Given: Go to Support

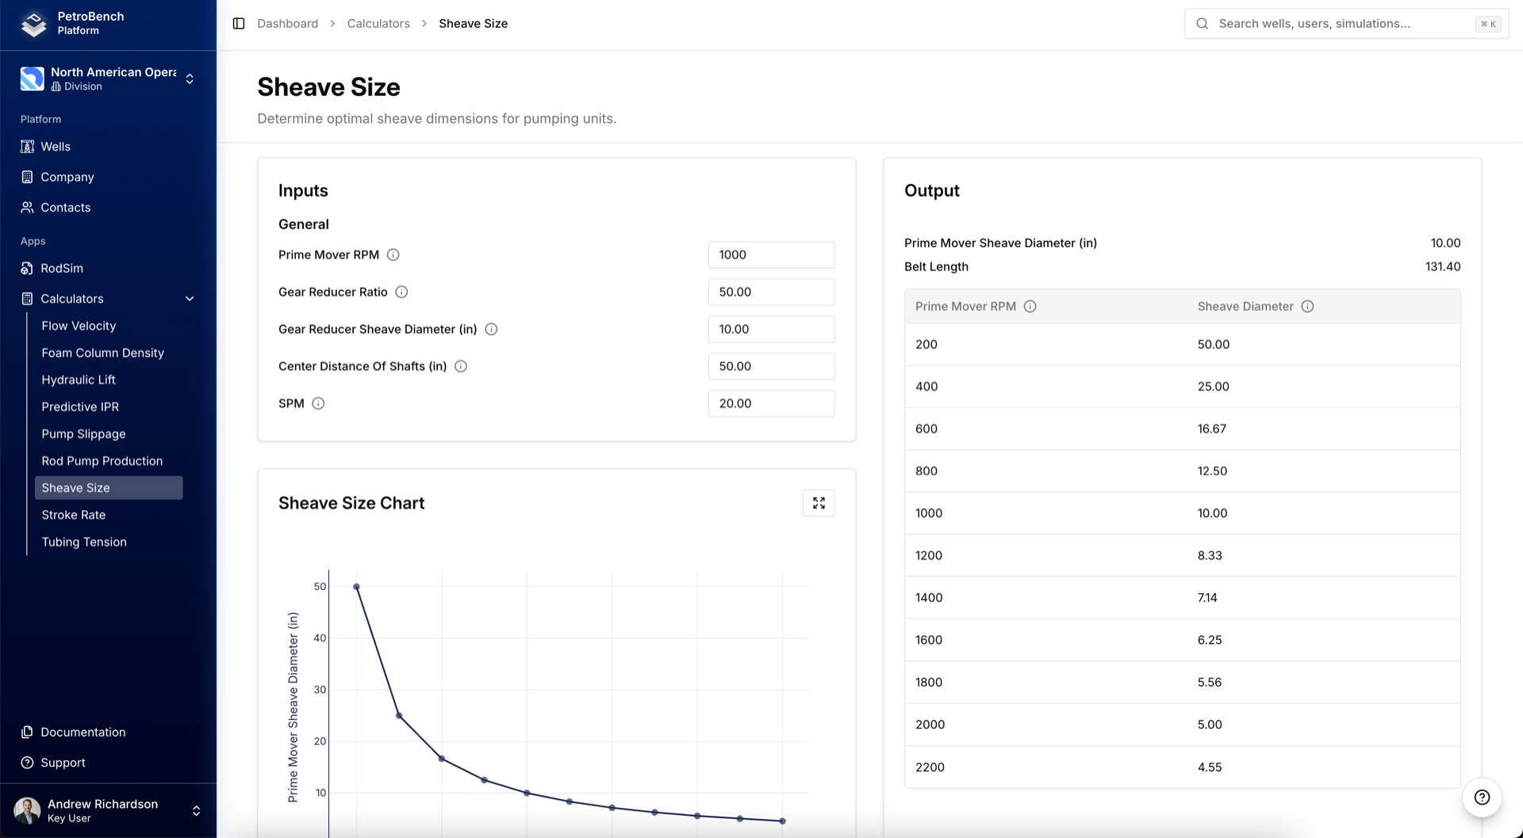Looking at the screenshot, I should pos(63,762).
